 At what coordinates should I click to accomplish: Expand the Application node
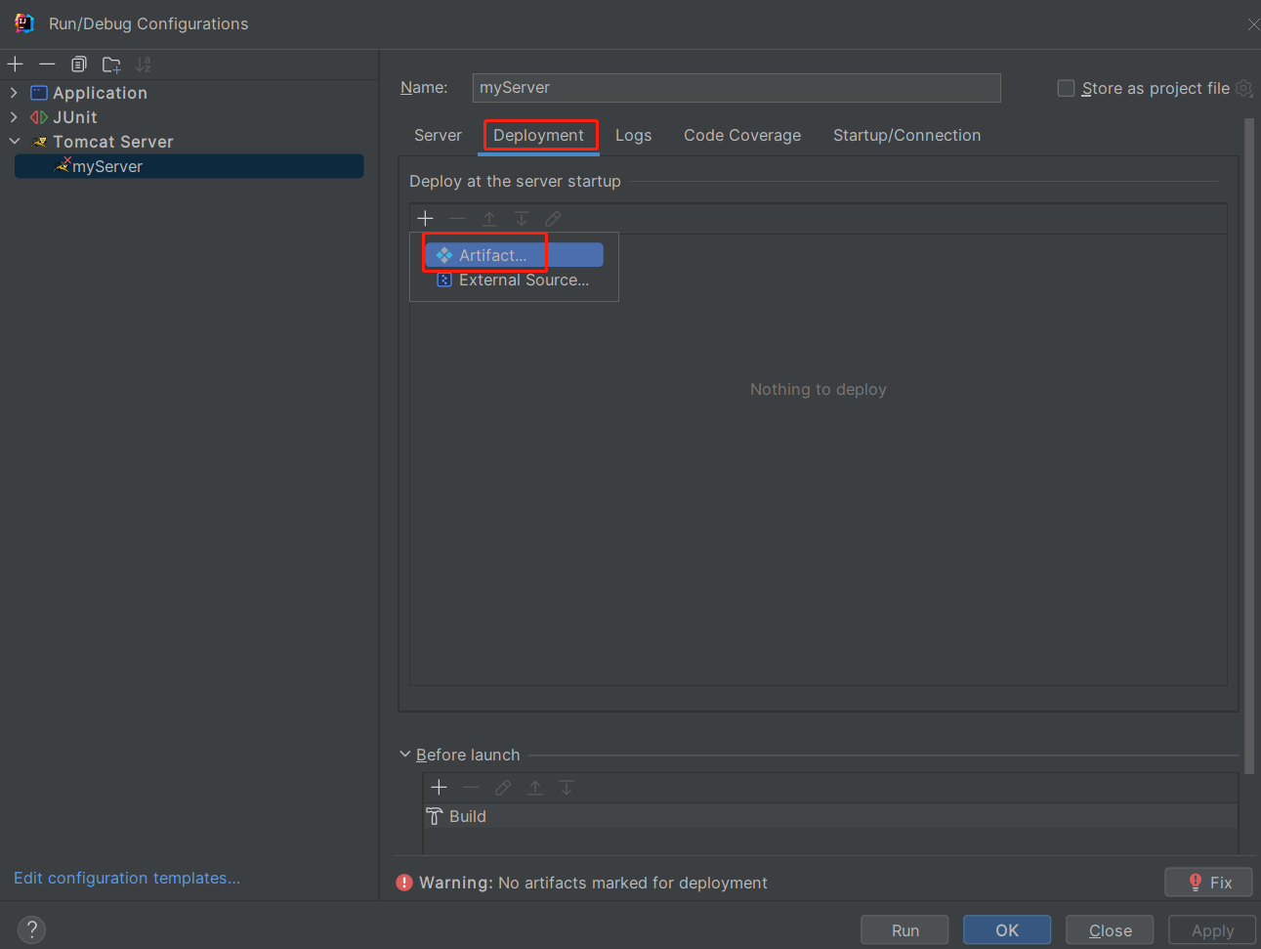point(14,93)
